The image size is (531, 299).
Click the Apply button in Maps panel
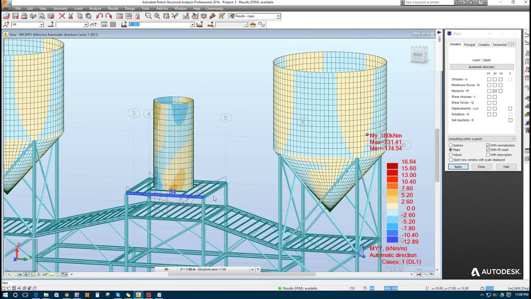pos(458,167)
